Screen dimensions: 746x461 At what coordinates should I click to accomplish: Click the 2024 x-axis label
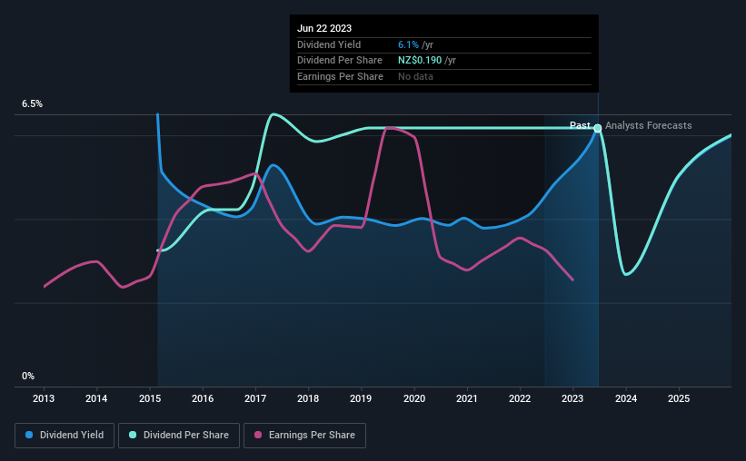tap(626, 398)
